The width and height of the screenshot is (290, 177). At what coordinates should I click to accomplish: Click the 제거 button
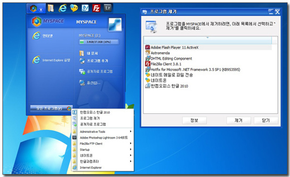(x=239, y=121)
